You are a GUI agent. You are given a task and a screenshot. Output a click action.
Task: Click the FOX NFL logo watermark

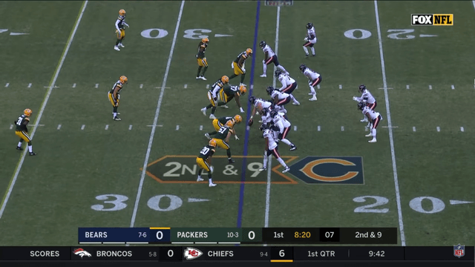click(432, 20)
